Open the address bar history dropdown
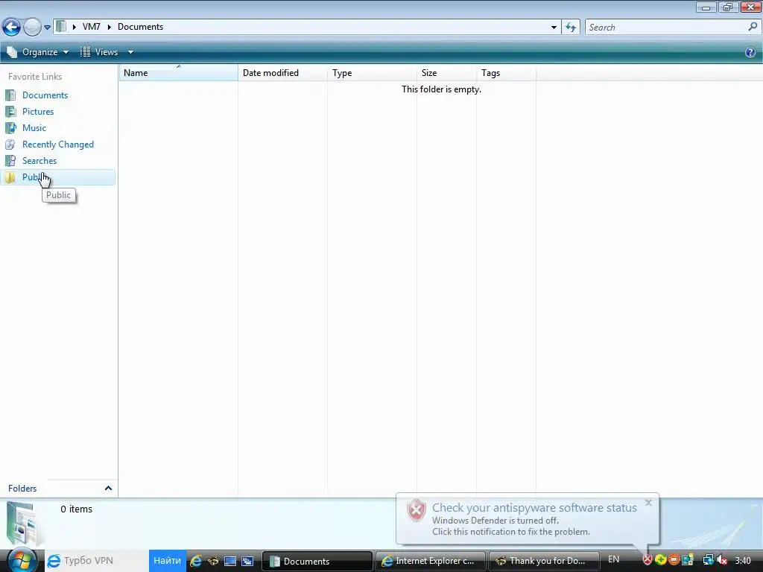 coord(554,28)
